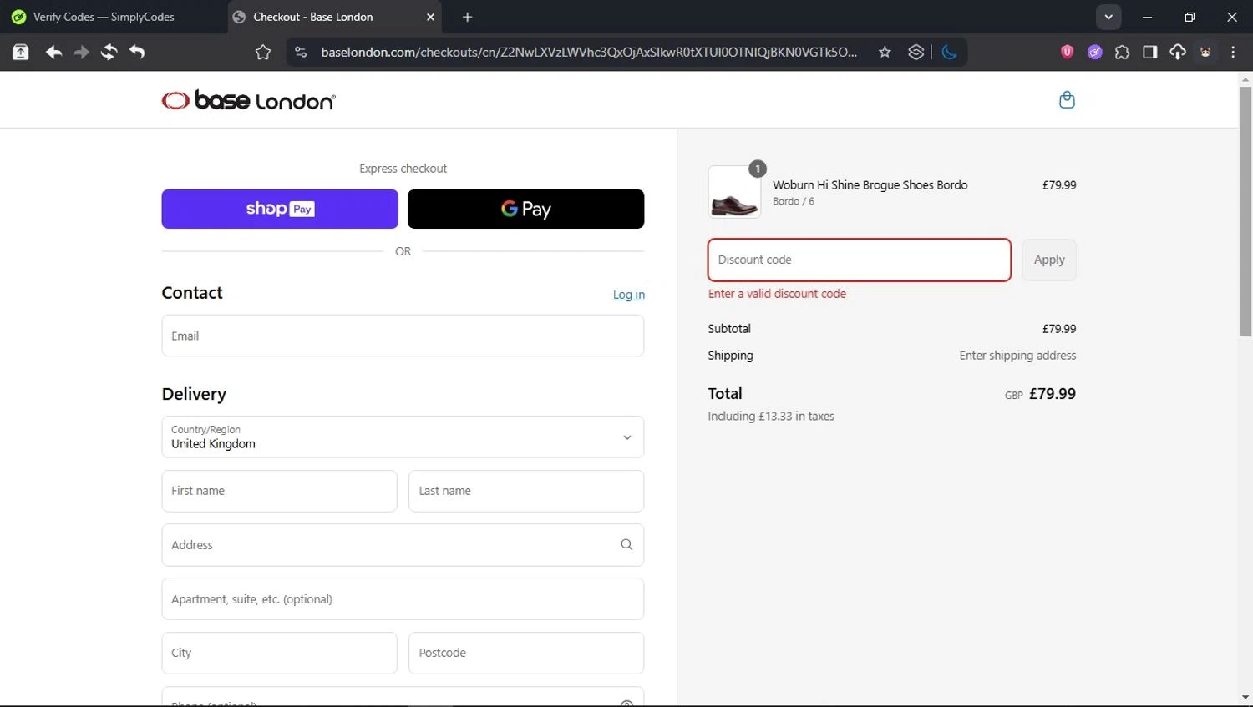
Task: Focus the Discount code field
Action: tap(860, 260)
